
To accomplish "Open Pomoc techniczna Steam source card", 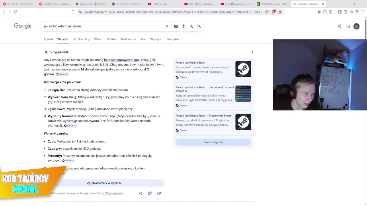I will 213,69.
